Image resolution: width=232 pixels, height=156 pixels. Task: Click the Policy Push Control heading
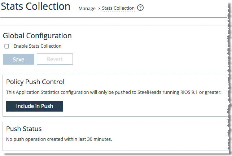point(35,82)
